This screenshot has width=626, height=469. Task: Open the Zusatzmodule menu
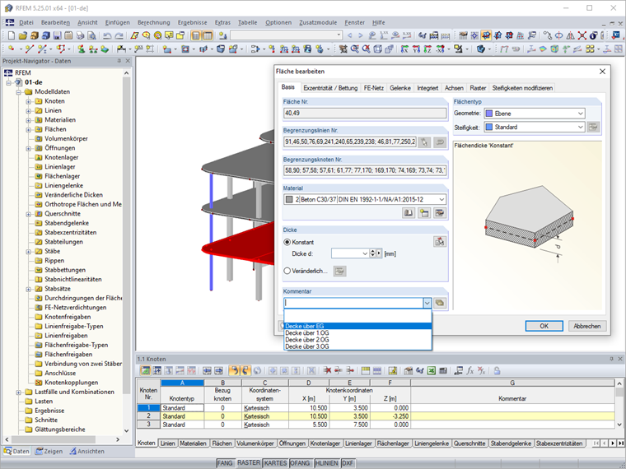pyautogui.click(x=318, y=23)
